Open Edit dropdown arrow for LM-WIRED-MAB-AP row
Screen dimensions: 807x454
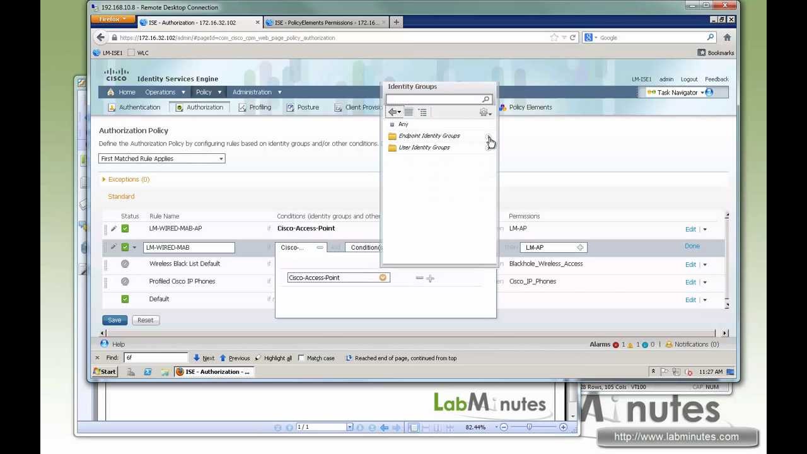pyautogui.click(x=705, y=230)
